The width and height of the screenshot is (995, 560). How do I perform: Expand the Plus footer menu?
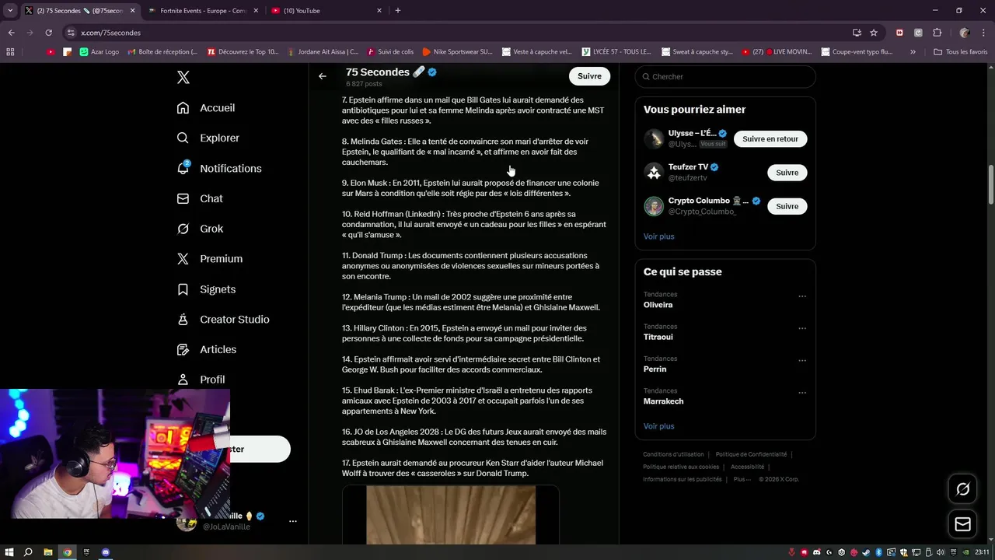coord(742,479)
